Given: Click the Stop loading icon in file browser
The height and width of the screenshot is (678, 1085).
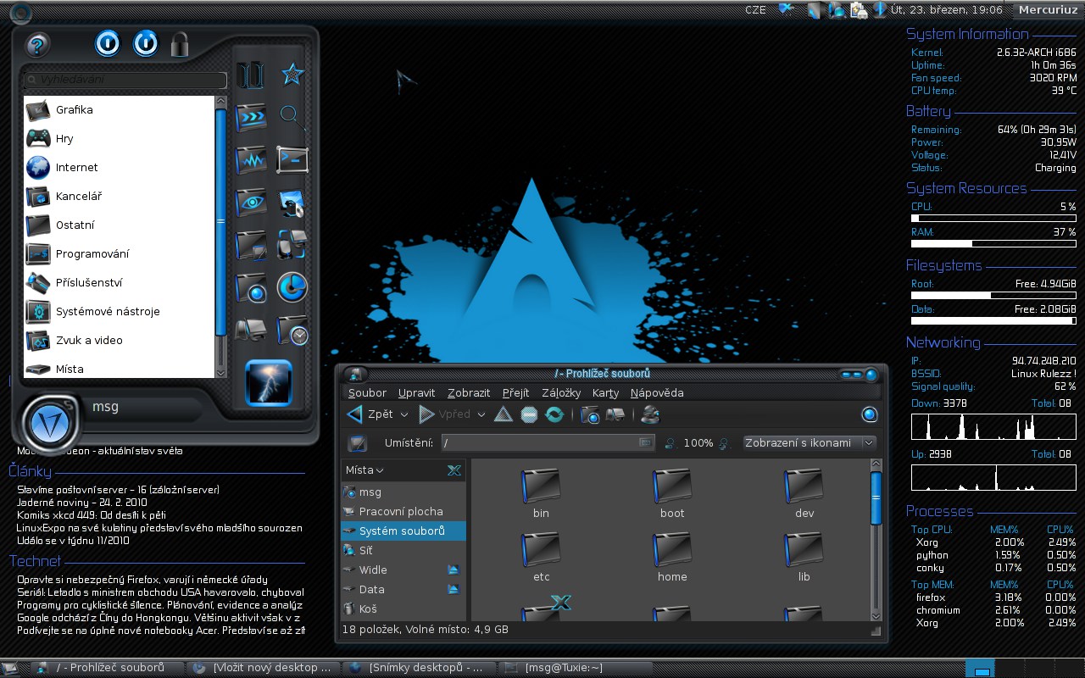Looking at the screenshot, I should pyautogui.click(x=529, y=414).
